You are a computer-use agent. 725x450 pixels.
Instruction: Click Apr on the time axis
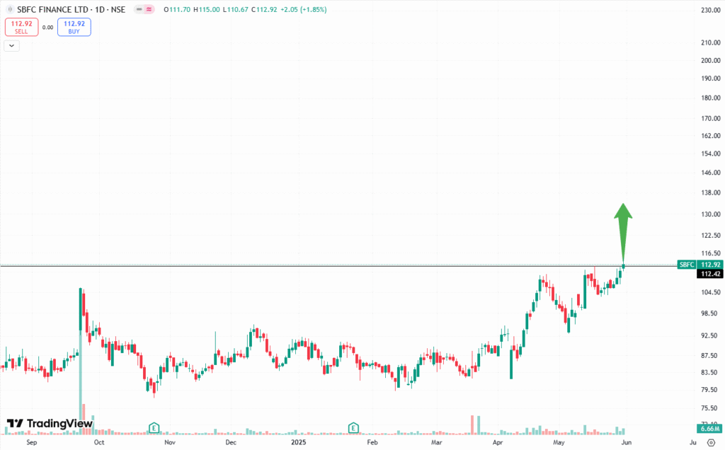tap(498, 443)
